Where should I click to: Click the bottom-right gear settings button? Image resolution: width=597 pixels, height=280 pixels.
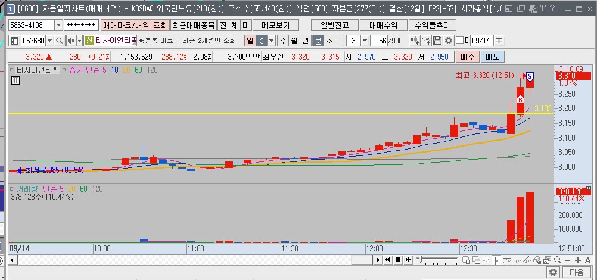(x=554, y=272)
